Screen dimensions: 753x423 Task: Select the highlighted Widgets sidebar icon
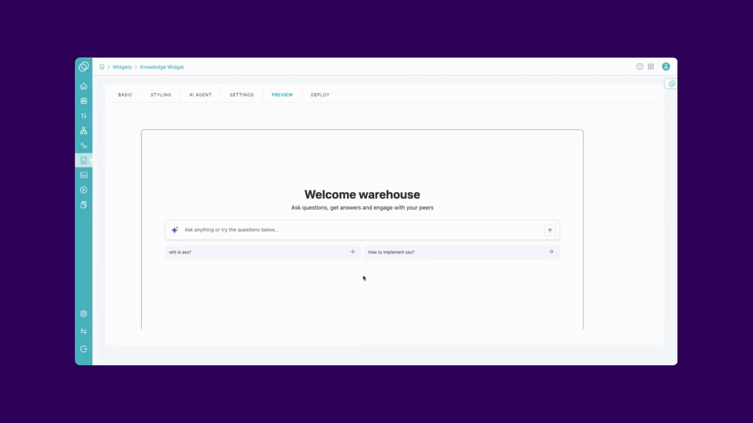[x=84, y=160]
